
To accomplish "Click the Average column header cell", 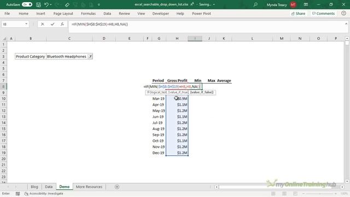I will [x=224, y=80].
